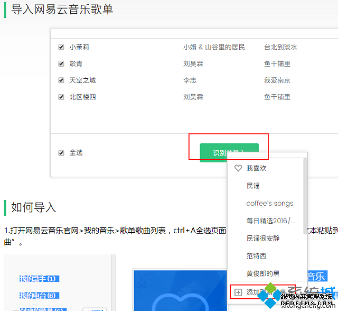Click the green 识别并导入 button
The image size is (338, 311).
pos(229,152)
